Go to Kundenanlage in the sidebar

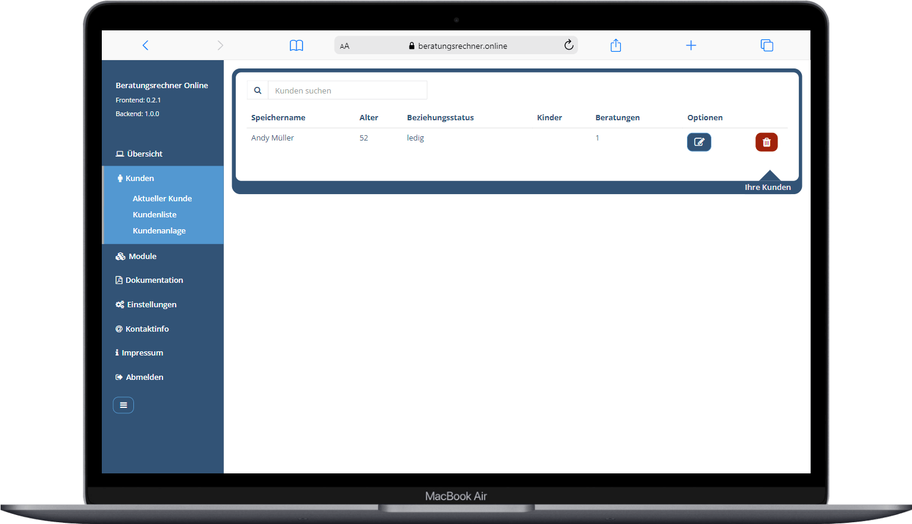click(x=159, y=230)
